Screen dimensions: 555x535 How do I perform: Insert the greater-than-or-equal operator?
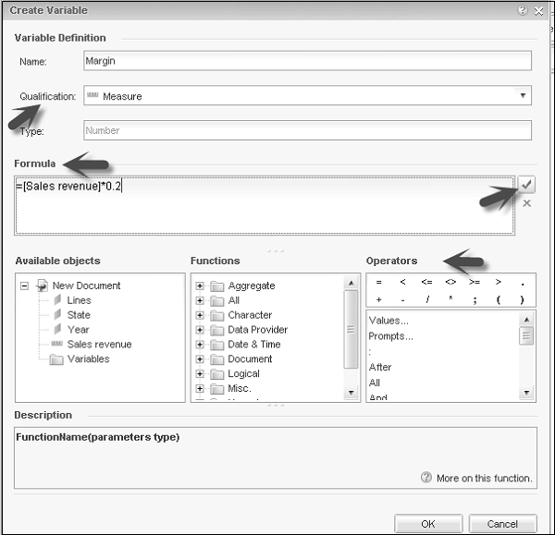point(475,282)
